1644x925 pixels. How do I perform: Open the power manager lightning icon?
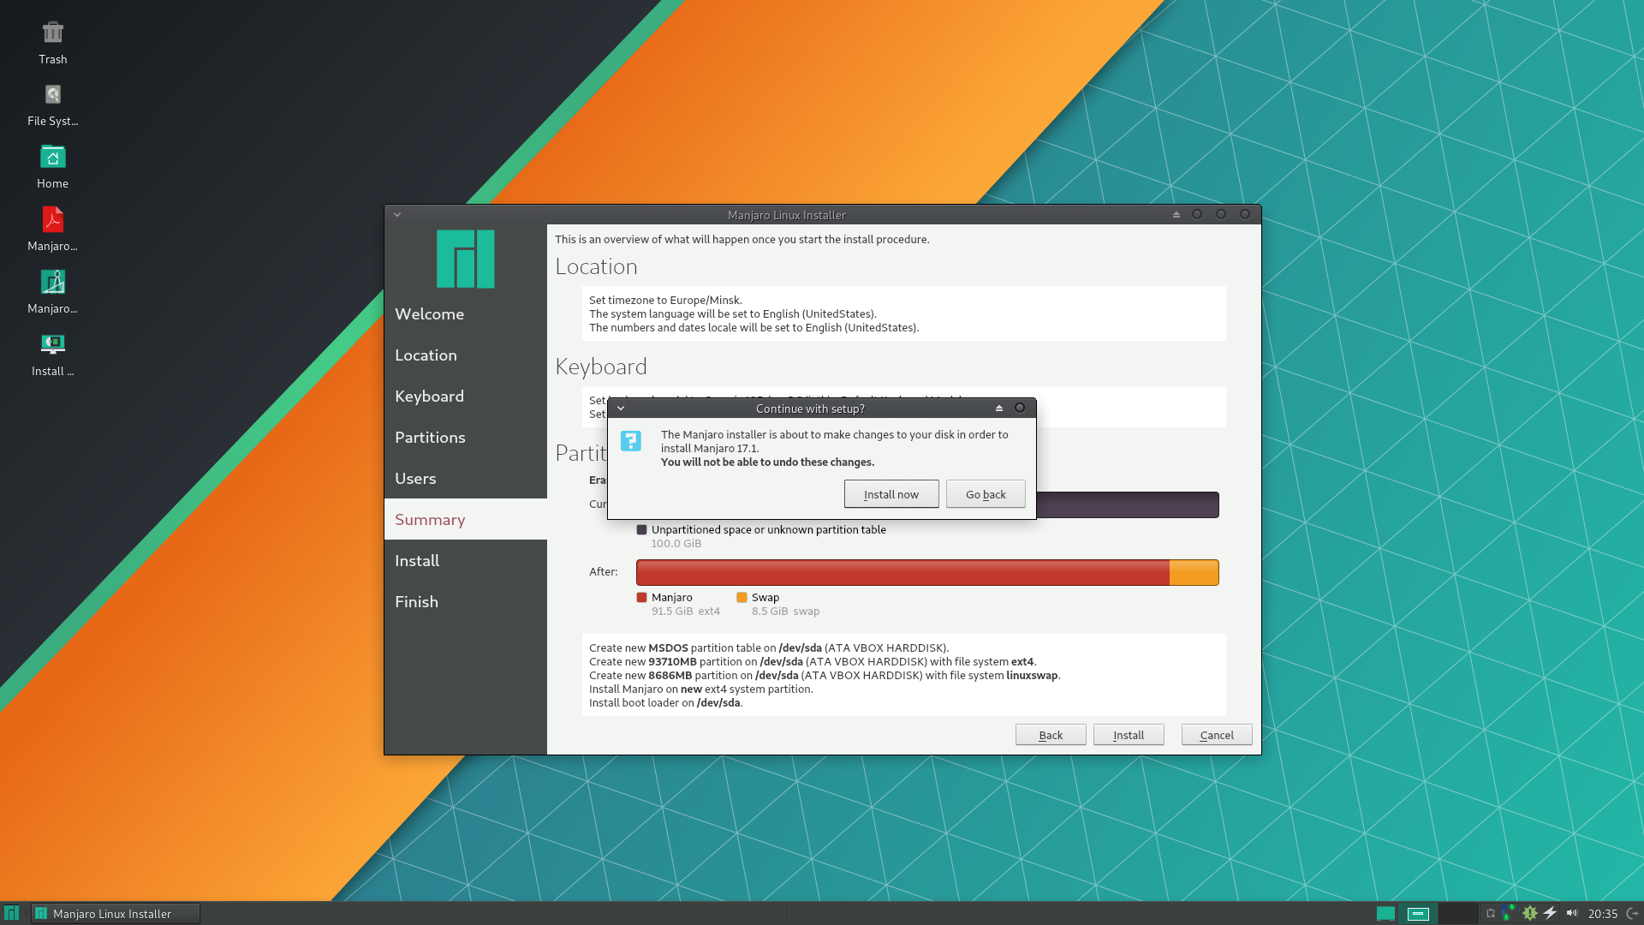(1550, 913)
